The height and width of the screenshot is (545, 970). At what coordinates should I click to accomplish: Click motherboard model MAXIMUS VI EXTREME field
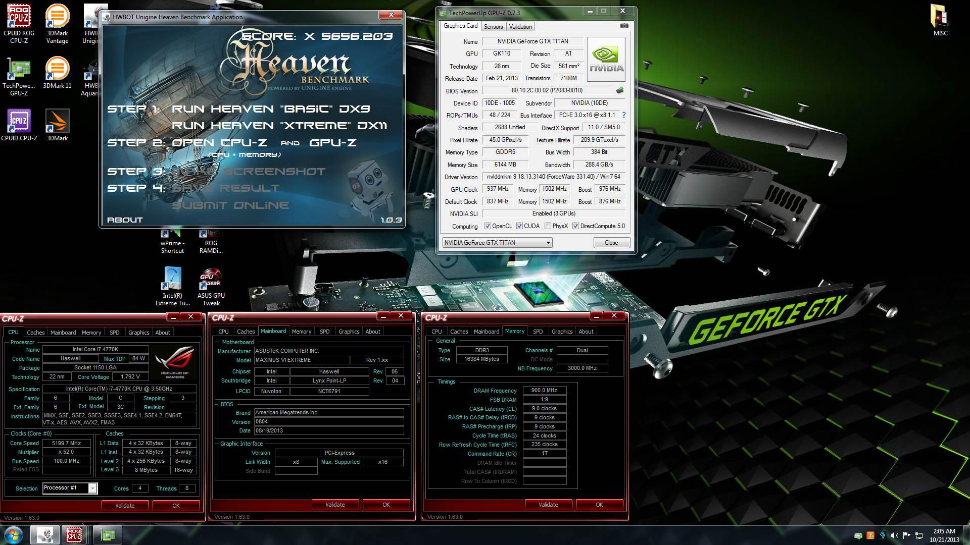coord(302,360)
